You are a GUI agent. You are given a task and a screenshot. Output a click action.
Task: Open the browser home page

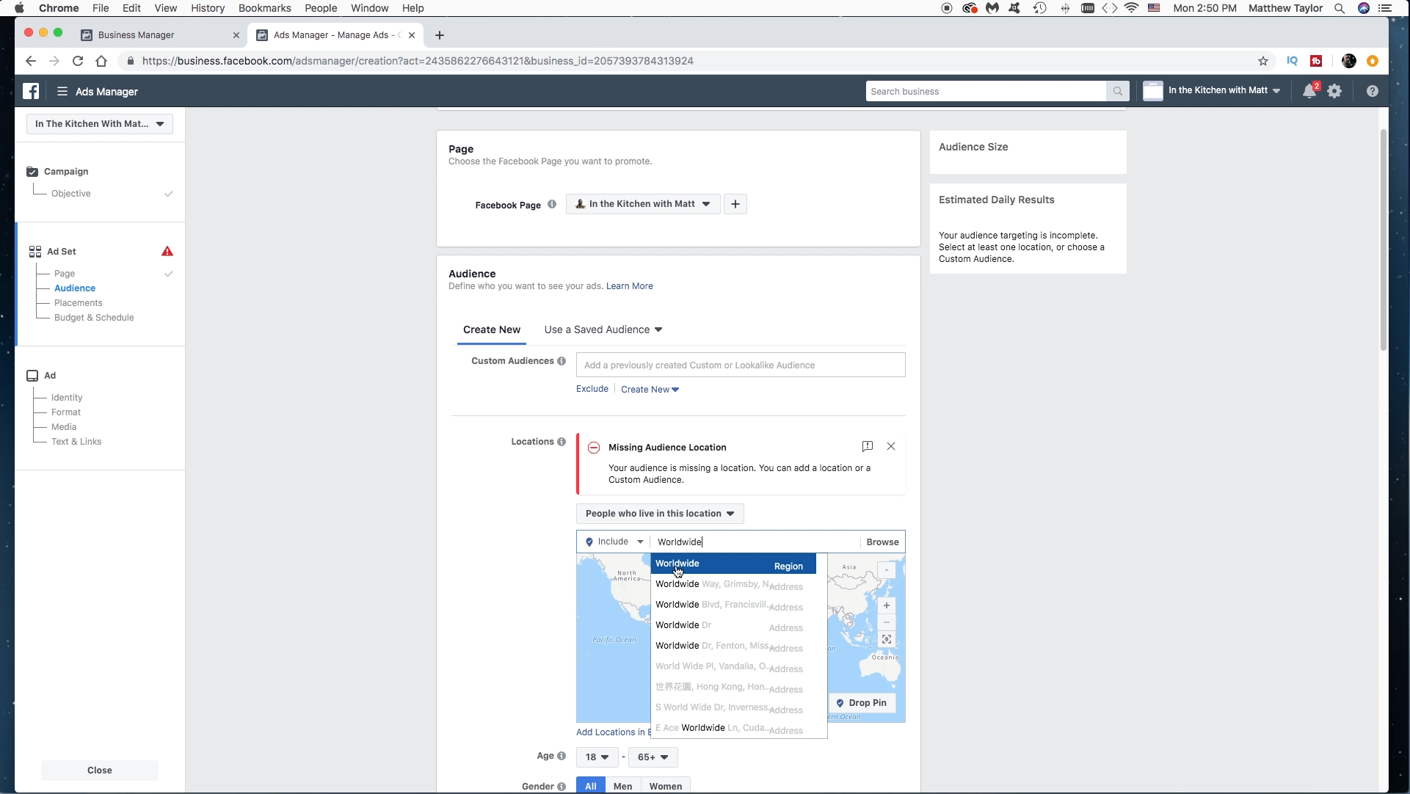click(x=101, y=61)
